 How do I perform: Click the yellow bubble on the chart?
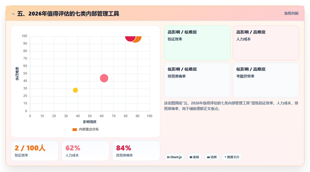pos(75,90)
